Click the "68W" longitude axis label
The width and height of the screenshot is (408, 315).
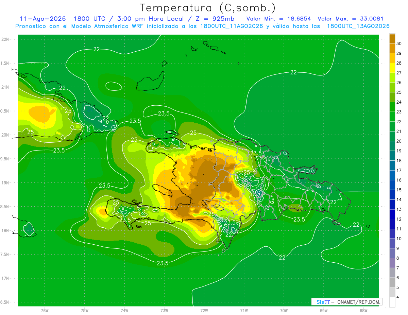pyautogui.click(x=363, y=311)
